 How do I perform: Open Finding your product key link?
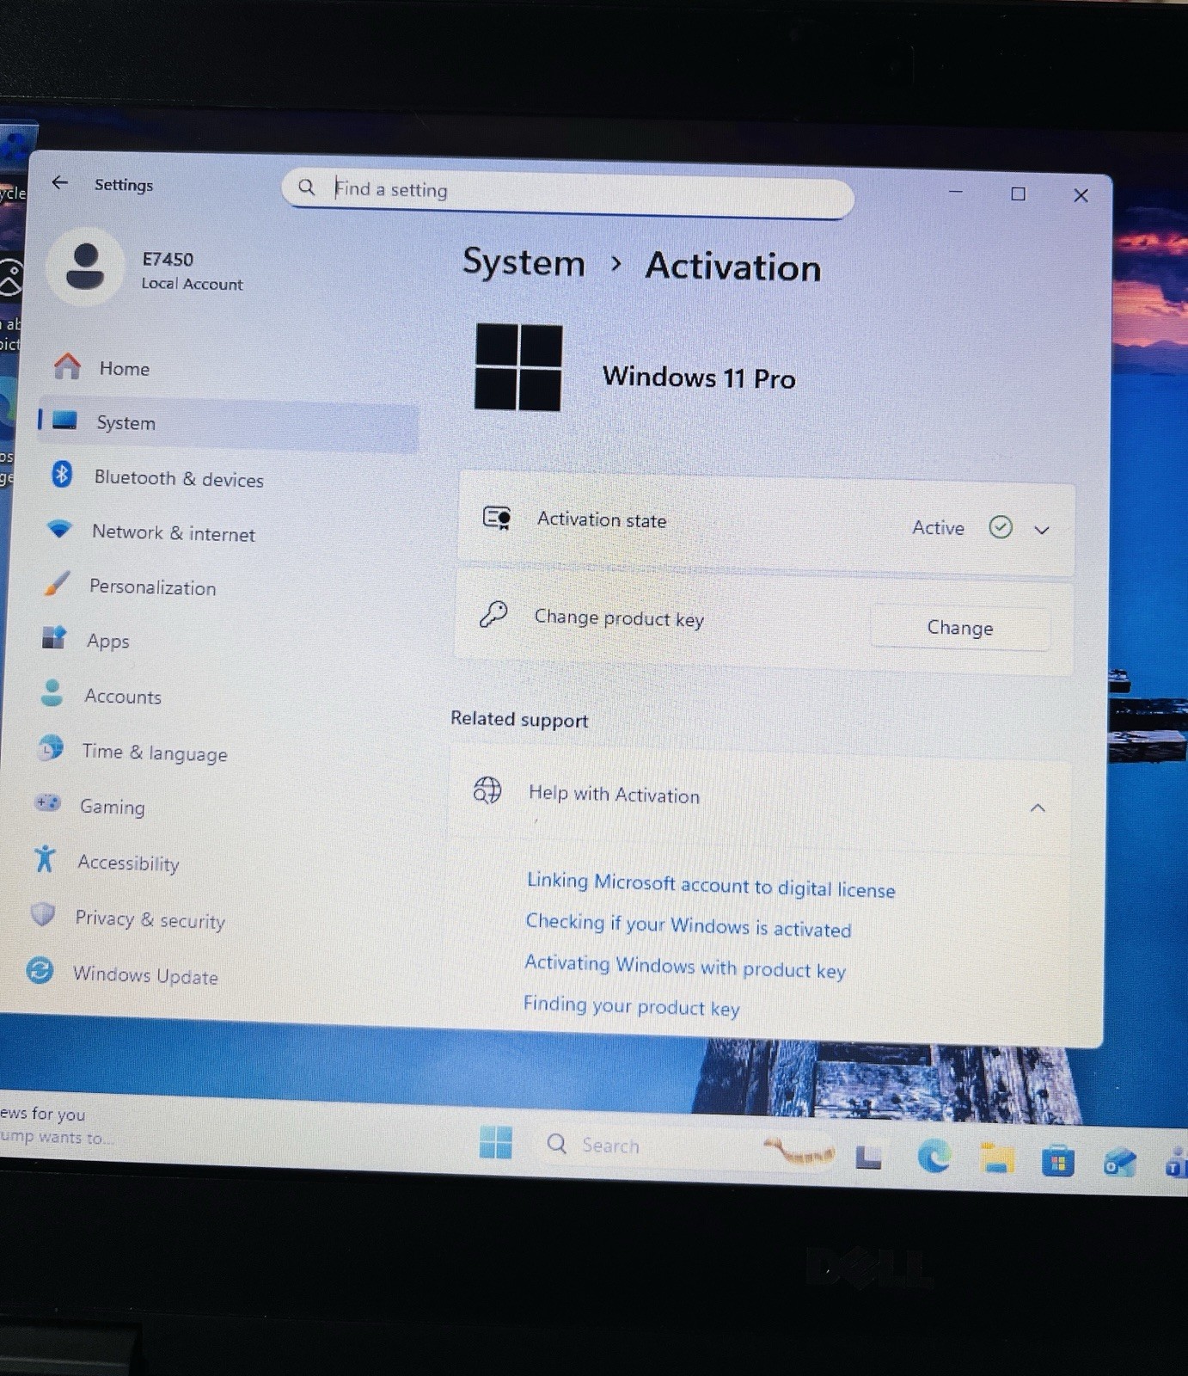(632, 1005)
